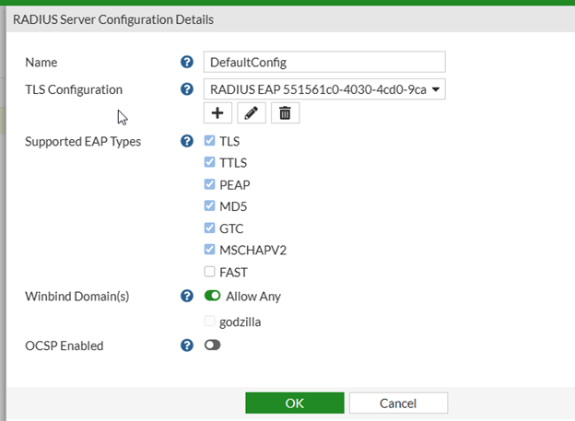Edit the selected TLS configuration with the pencil icon
Screen dimensions: 575x421
click(x=252, y=112)
